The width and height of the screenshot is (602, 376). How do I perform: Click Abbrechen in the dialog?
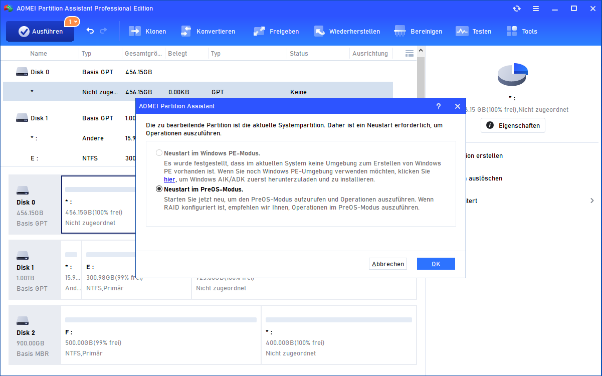click(387, 264)
